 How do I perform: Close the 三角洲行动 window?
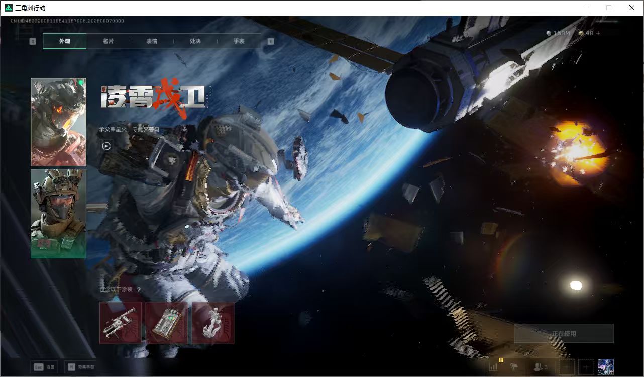632,8
